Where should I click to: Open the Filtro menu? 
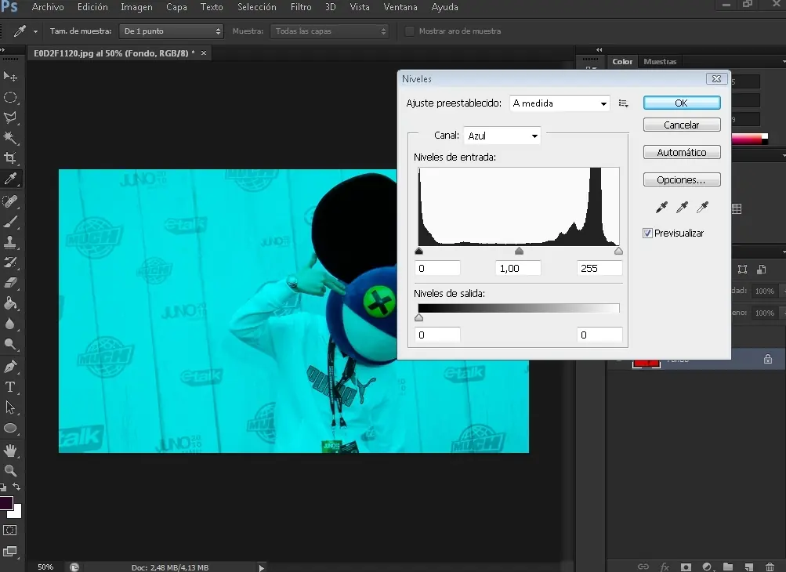(301, 7)
